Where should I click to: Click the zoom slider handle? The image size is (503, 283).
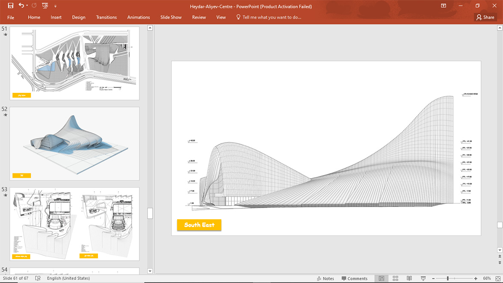click(x=448, y=278)
